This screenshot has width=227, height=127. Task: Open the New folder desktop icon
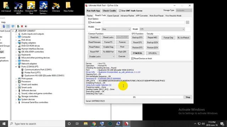(x=68, y=7)
